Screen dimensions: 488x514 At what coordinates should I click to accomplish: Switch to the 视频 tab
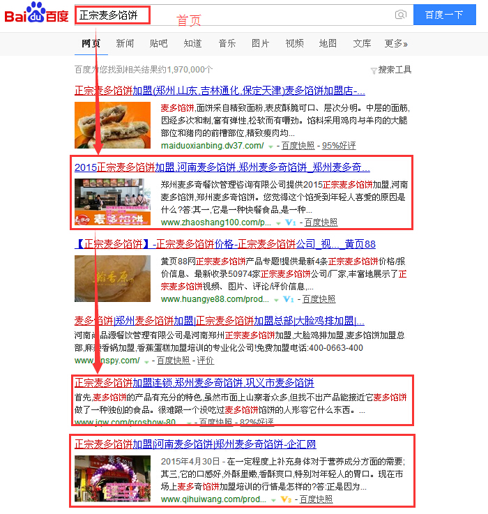[x=294, y=44]
